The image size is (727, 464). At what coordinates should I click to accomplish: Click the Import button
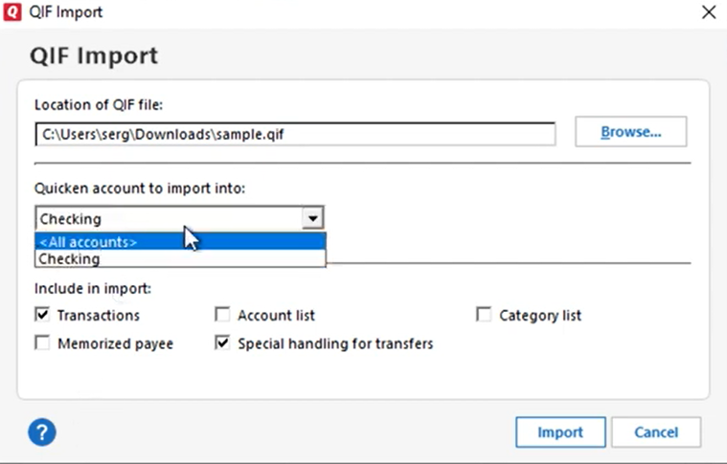[560, 432]
